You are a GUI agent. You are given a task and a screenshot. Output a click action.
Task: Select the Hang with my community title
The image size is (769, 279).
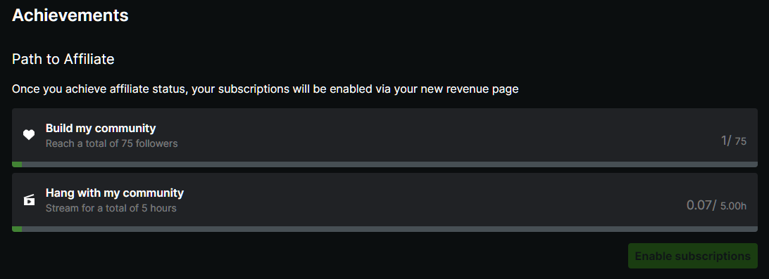pos(115,193)
